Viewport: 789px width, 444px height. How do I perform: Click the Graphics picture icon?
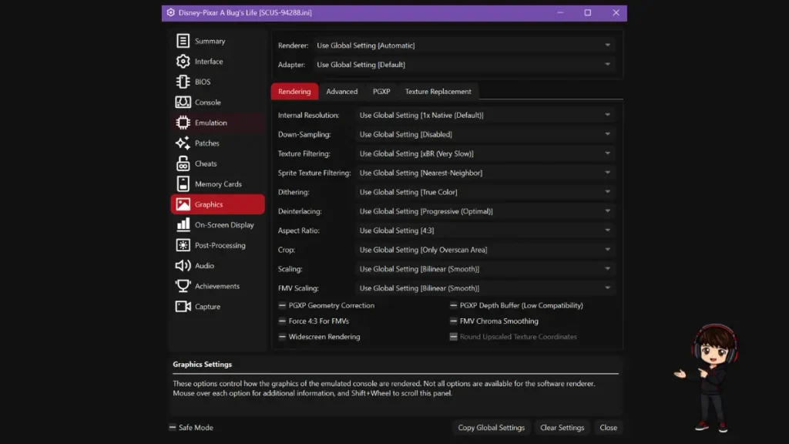coord(183,204)
